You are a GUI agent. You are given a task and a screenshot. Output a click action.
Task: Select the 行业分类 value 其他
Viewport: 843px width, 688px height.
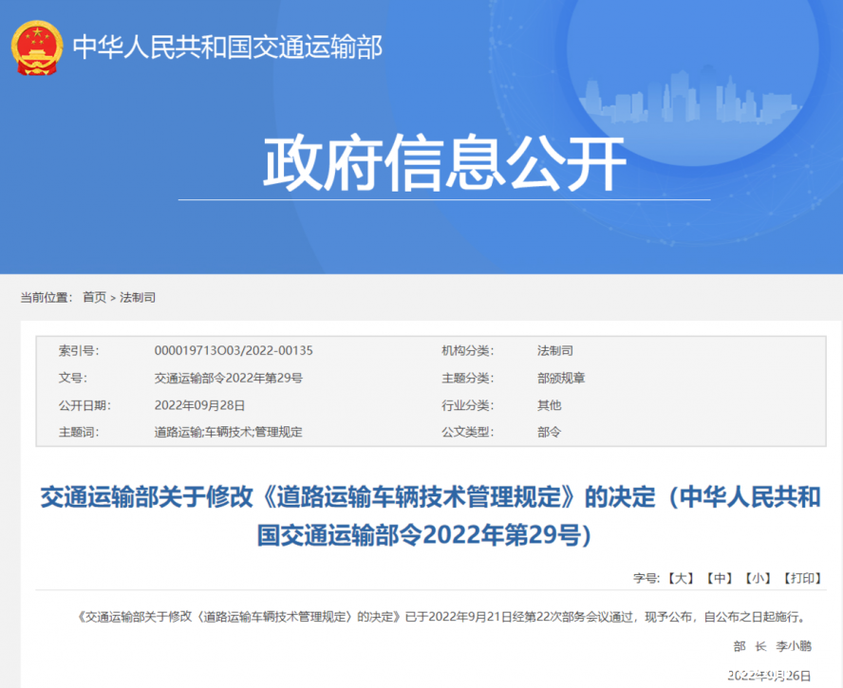tap(550, 404)
